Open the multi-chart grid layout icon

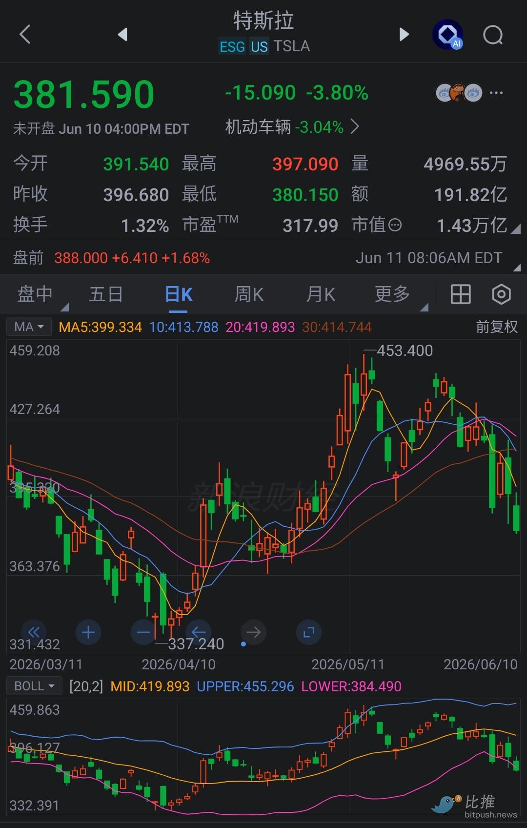[x=460, y=294]
